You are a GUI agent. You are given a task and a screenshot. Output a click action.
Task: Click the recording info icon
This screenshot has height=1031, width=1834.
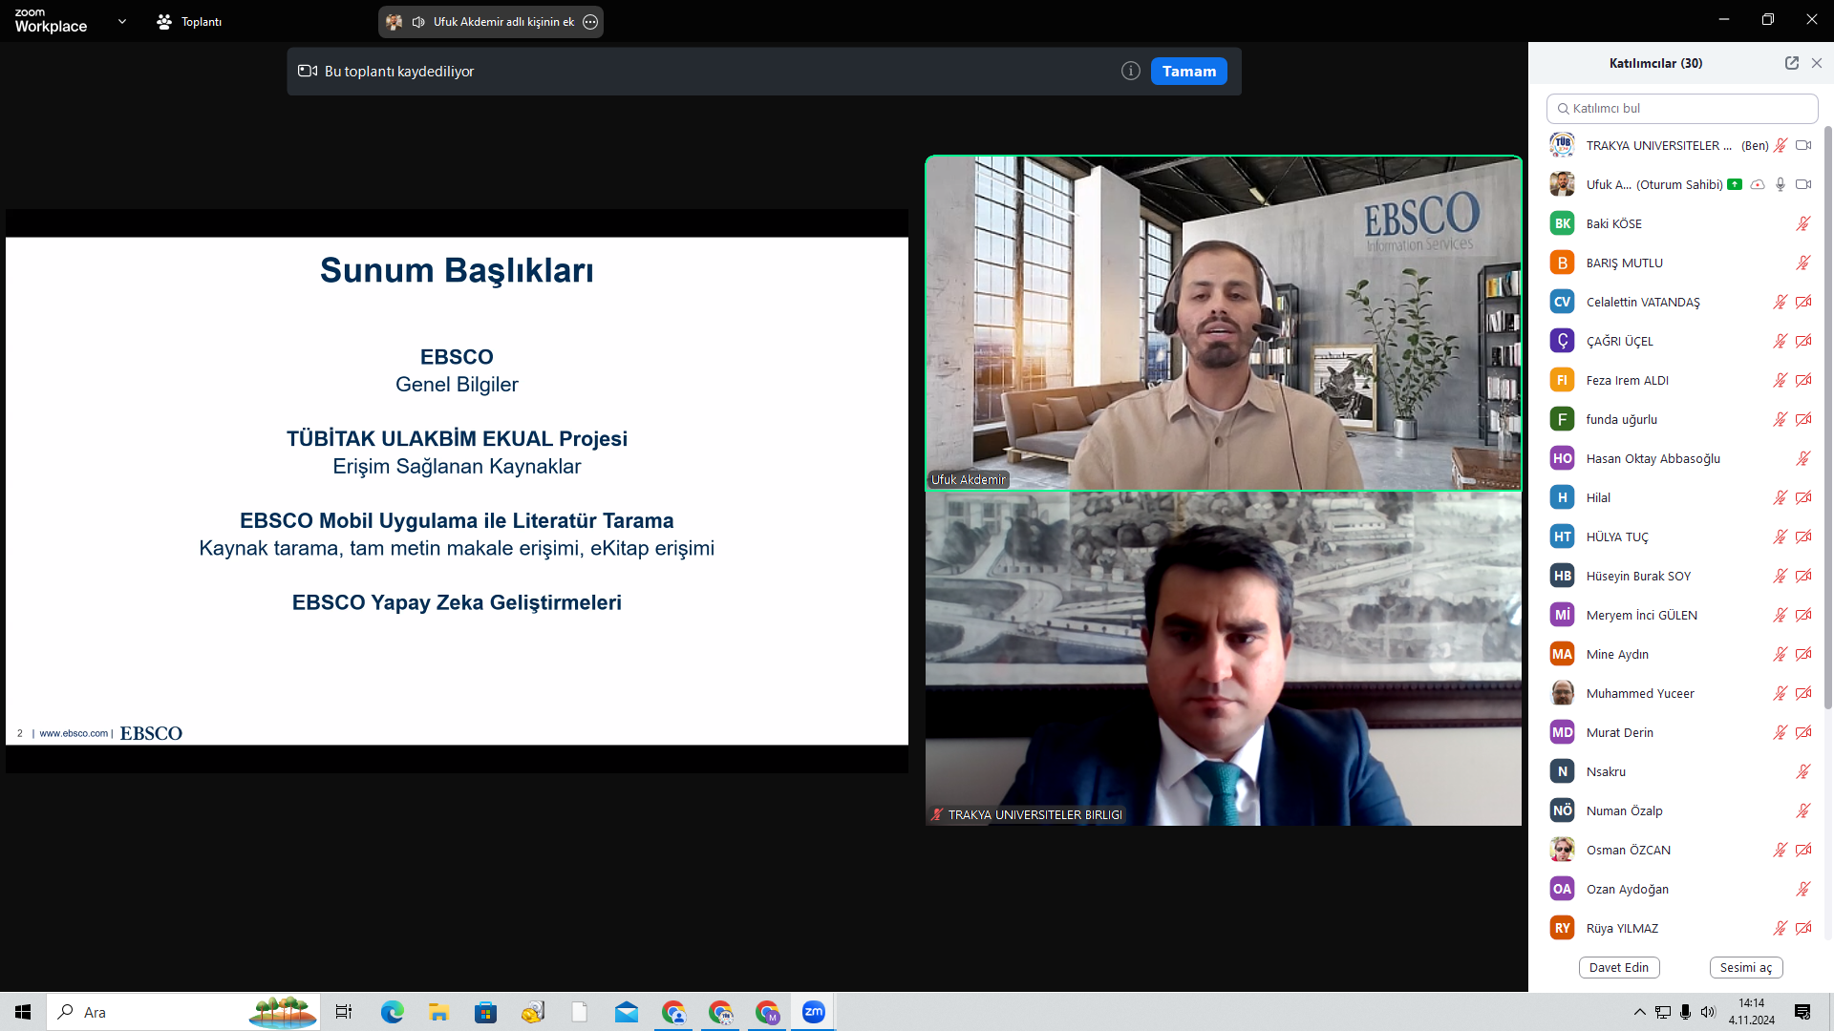[1130, 72]
